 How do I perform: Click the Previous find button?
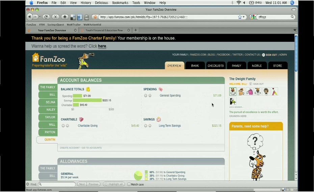pos(93,184)
